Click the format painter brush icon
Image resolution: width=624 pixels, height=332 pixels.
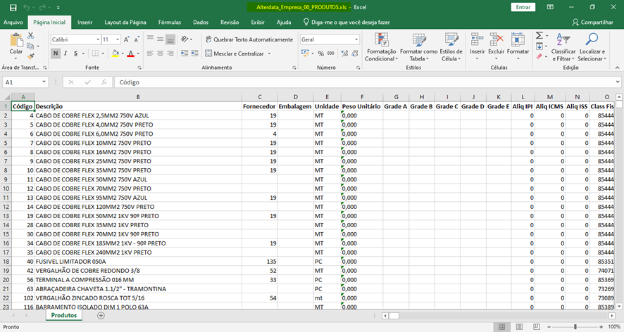tap(32, 55)
